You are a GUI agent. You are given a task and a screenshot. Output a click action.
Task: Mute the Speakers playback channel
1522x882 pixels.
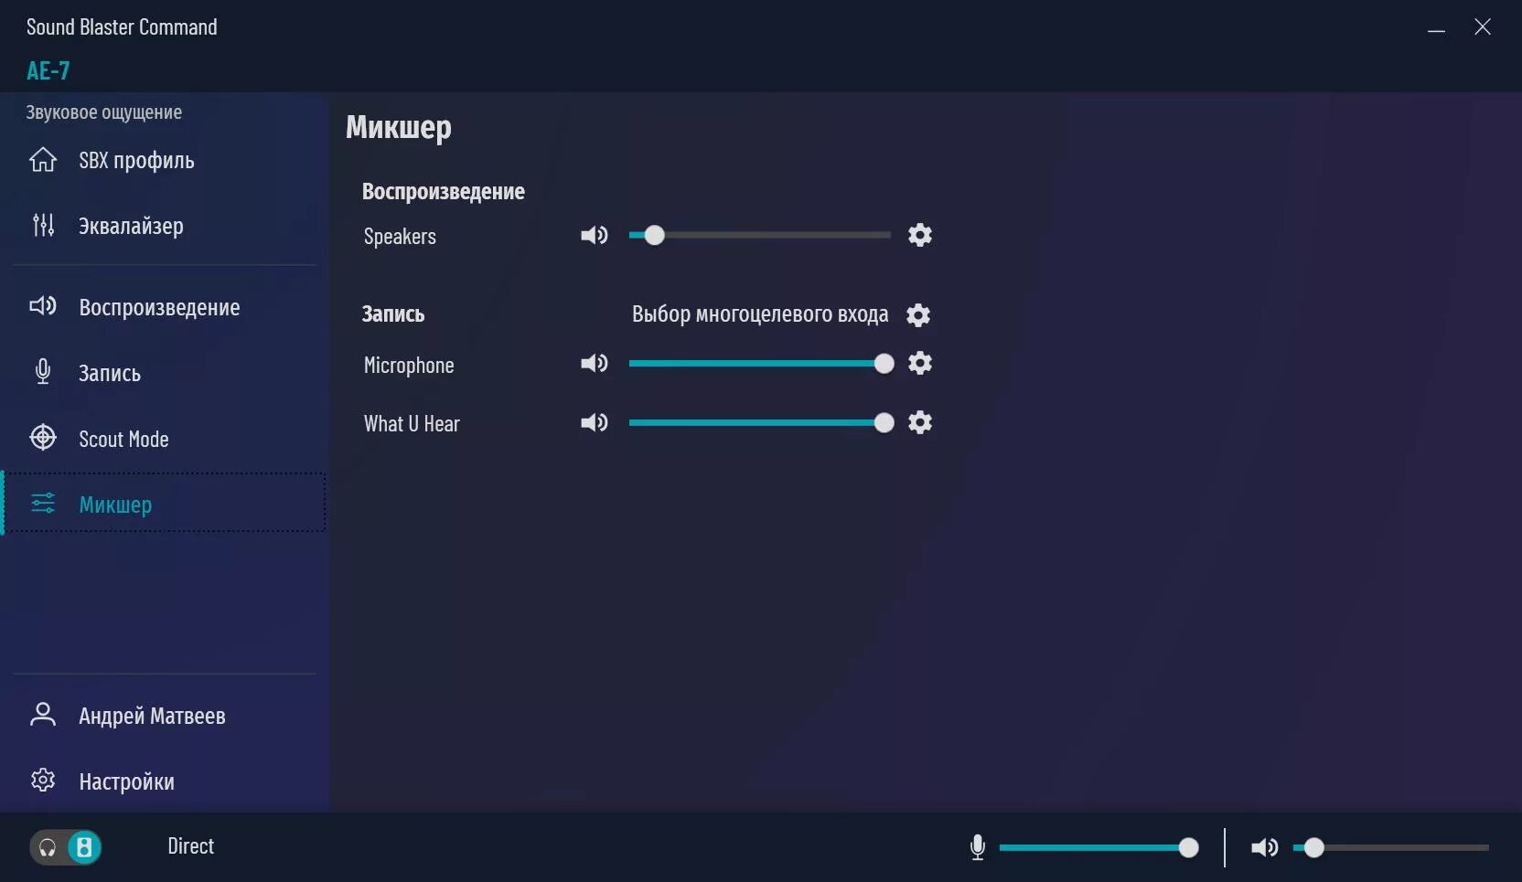[594, 236]
